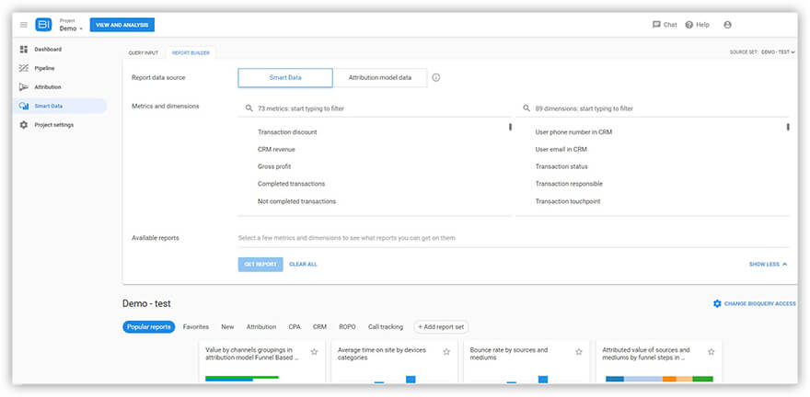
Task: Star the Attributed value of sources report
Action: click(x=711, y=352)
